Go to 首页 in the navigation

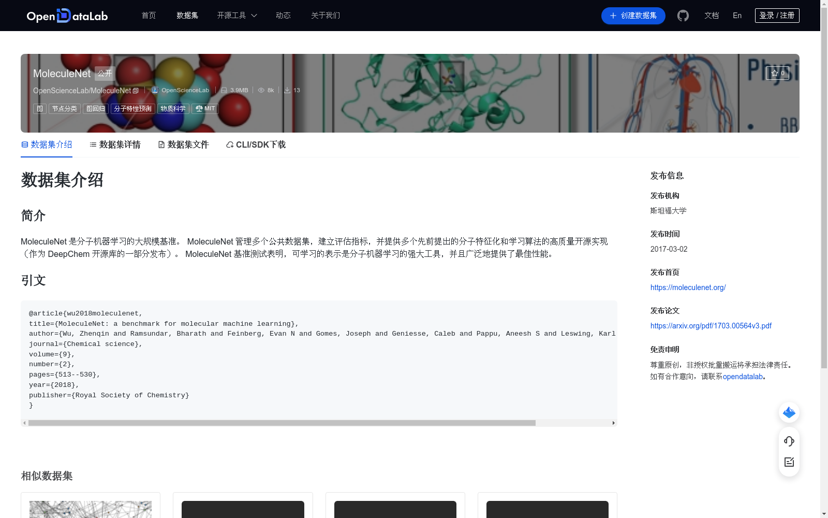149,16
